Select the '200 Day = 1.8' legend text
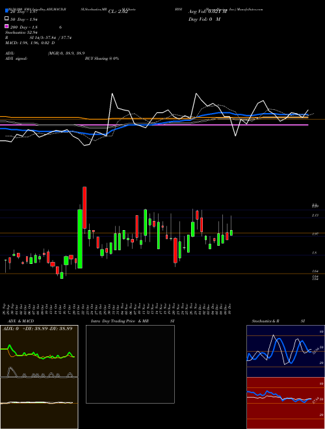 tap(24, 27)
